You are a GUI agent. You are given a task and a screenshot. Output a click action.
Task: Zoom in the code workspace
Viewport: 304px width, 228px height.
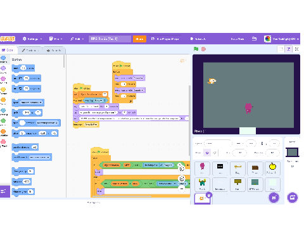pyautogui.click(x=182, y=168)
